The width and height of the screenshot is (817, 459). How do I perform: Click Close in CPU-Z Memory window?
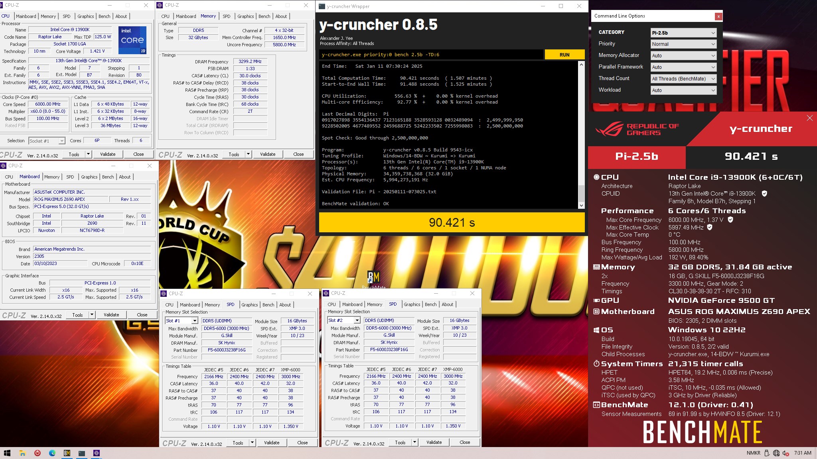298,154
